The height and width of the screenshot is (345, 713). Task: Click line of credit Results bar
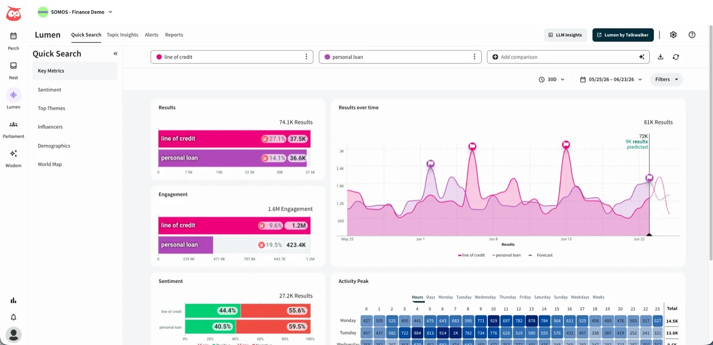coord(234,138)
